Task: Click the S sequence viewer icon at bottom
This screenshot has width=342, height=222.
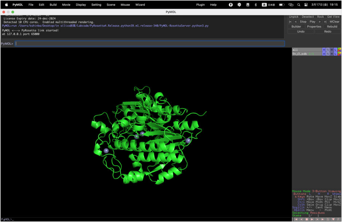Action: (328, 219)
